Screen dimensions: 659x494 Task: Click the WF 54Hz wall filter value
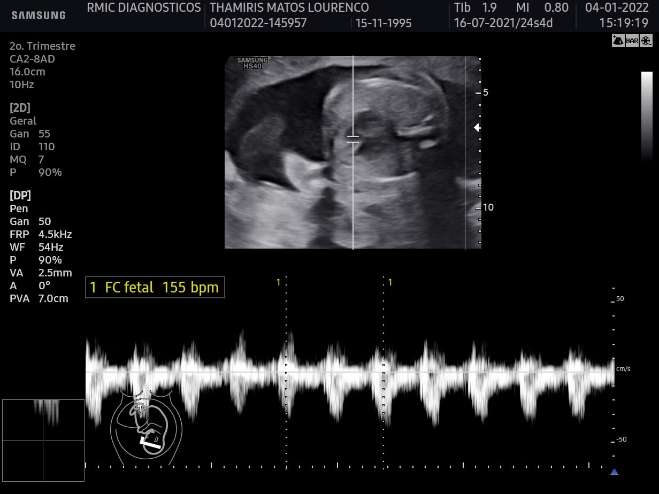coord(36,247)
